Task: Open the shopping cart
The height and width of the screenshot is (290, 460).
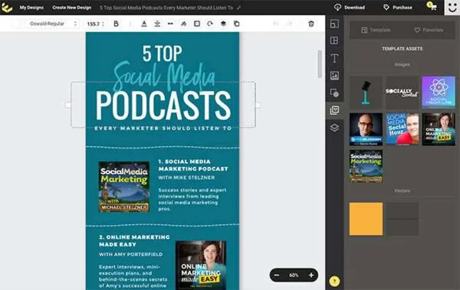Action: pos(432,7)
